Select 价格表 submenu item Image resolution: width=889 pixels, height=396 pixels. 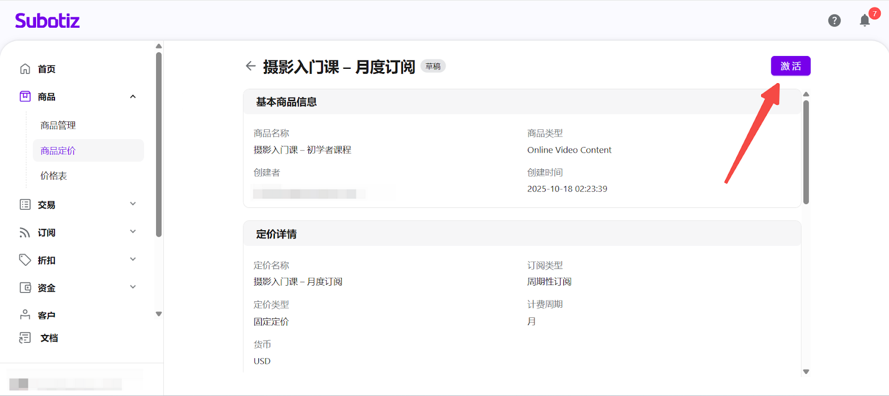coord(53,176)
